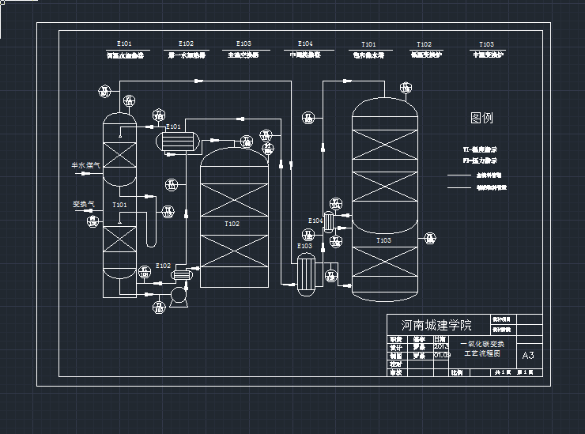
Task: Select the 一氧化碳变换 drawing title text
Action: (x=481, y=344)
